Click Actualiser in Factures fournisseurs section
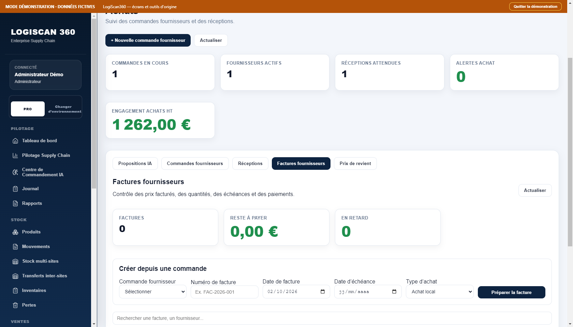Image resolution: width=573 pixels, height=327 pixels. 535,190
